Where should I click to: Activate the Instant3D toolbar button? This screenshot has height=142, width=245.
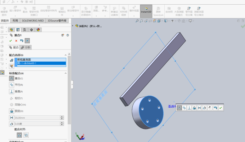(x=146, y=11)
